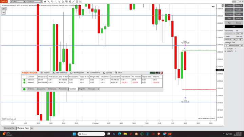
Task: Open the bar type icon in chart toolbar
Action: click(45, 1)
